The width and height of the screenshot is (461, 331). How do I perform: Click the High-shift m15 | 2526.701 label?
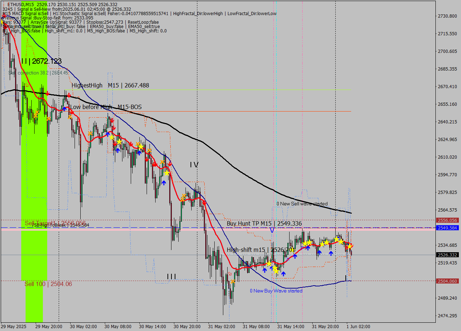pos(261,250)
